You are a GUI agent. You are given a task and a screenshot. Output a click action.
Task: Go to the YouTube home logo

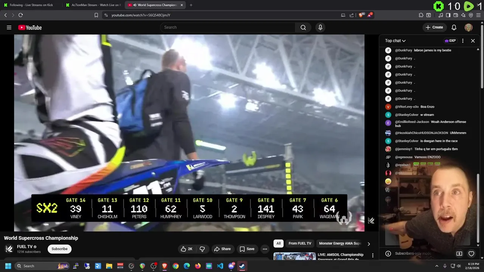tap(30, 28)
